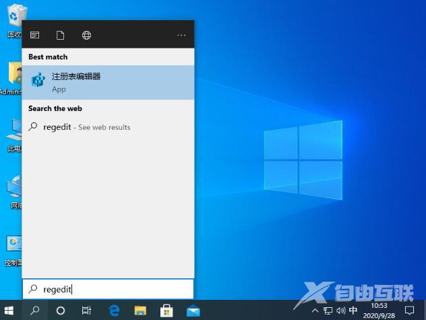The image size is (426, 320).
Task: Toggle the 中 input method indicator
Action: click(353, 311)
